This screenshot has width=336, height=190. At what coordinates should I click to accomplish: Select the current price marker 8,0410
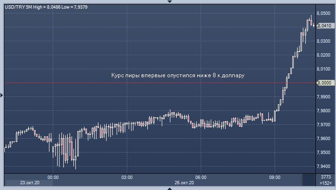coord(325,26)
